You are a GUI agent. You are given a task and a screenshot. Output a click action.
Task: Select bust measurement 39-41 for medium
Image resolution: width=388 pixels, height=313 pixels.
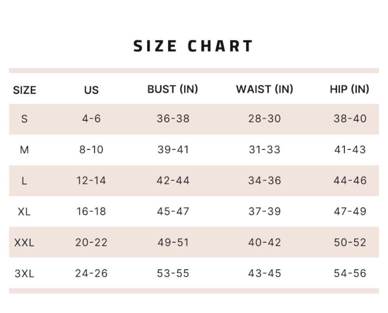(173, 150)
